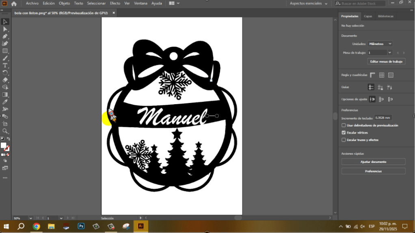Click Incremento de teclado value field
415x233 pixels.
pos(383,118)
